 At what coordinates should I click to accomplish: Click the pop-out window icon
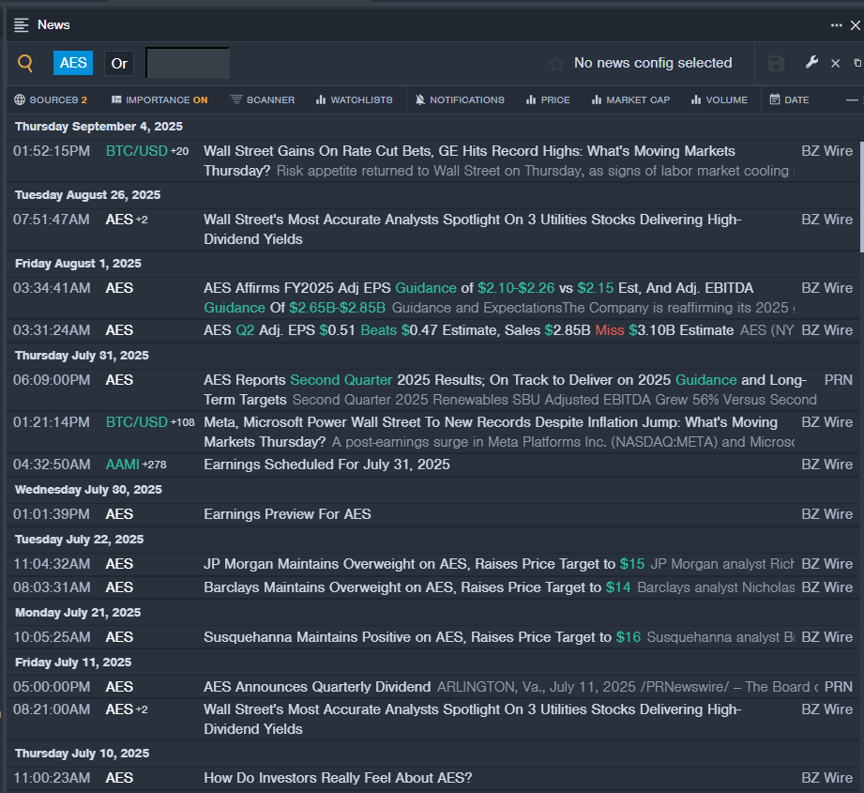[857, 63]
